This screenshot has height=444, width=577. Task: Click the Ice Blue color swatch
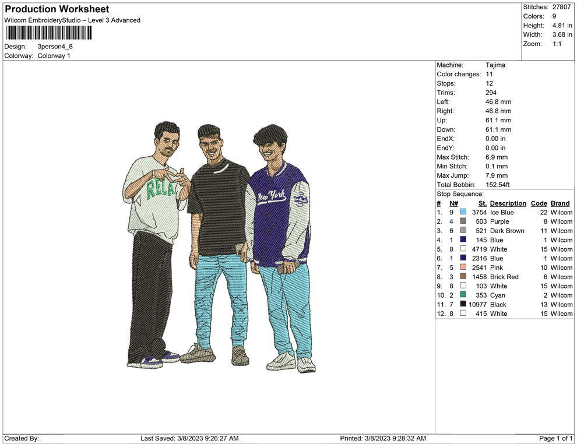[x=463, y=212]
